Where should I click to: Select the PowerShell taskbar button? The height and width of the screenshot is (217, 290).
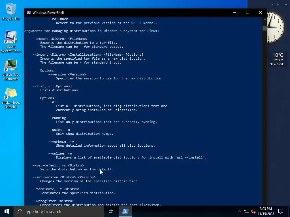(x=125, y=211)
